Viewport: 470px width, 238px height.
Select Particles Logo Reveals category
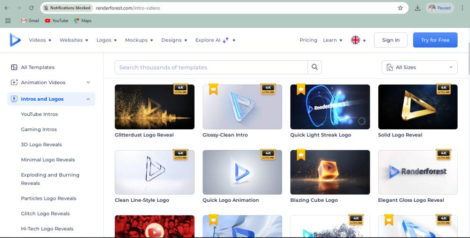pyautogui.click(x=48, y=198)
